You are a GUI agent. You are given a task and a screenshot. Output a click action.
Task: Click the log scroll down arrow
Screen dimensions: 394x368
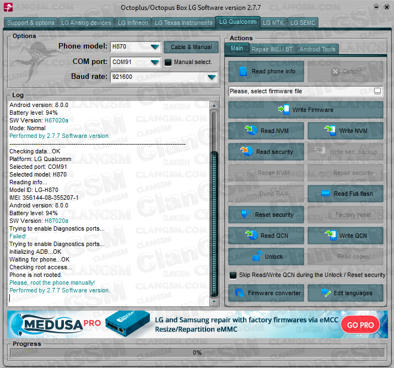tap(214, 301)
